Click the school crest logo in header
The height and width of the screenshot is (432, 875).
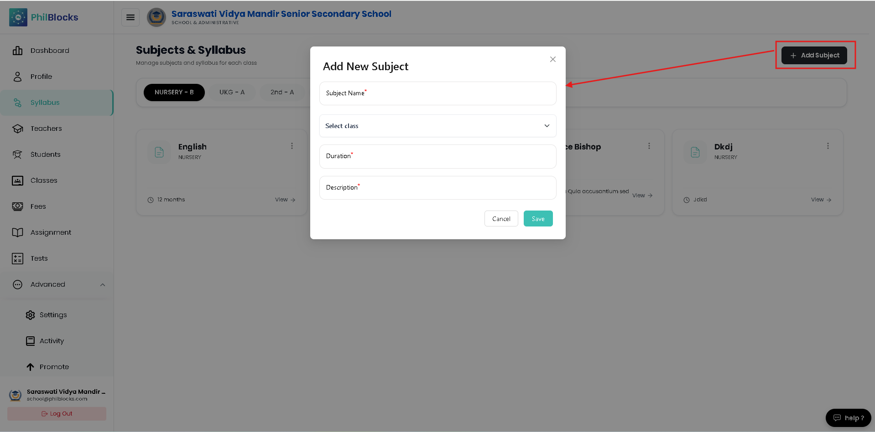point(156,17)
